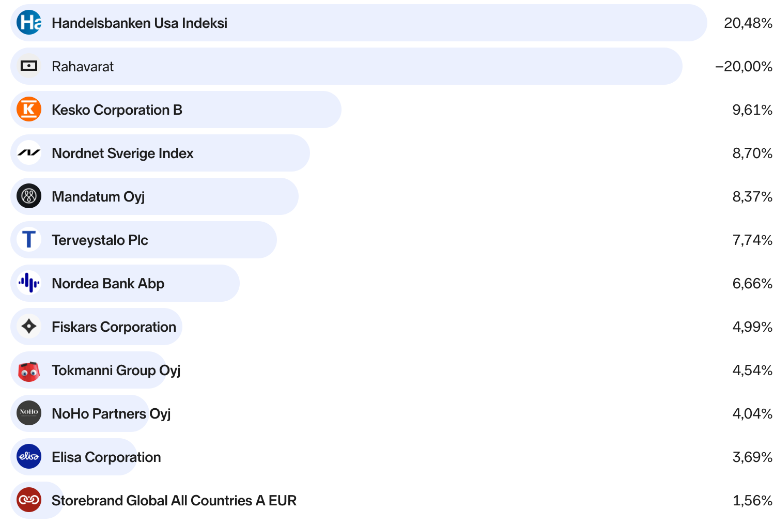Viewport: 774px width, 525px height.
Task: Open Tokmanni Group Oyj holding name
Action: (x=116, y=370)
